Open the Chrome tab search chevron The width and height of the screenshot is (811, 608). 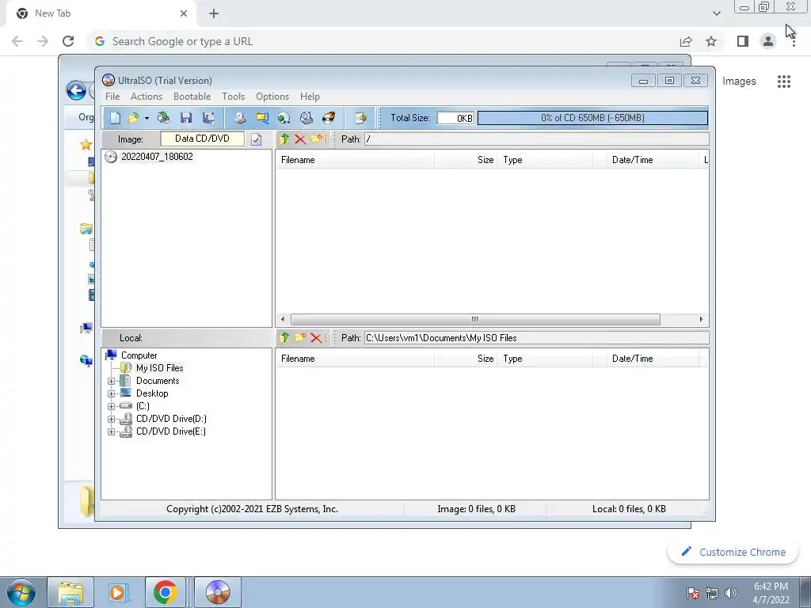[716, 13]
